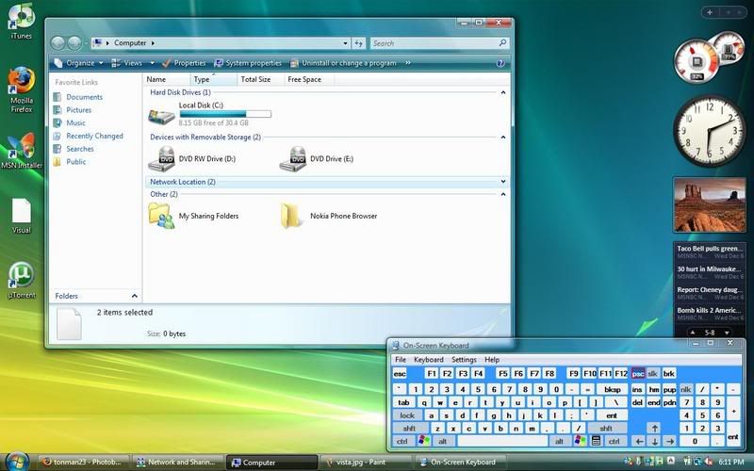Open Help menu in On-Screen Keyboard
This screenshot has height=471, width=754.
pyautogui.click(x=491, y=360)
